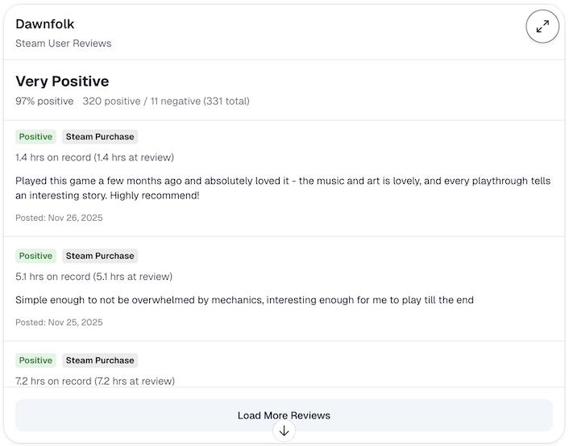Click Positive tag on the 1.4 hrs review
The image size is (569, 446).
(x=35, y=137)
